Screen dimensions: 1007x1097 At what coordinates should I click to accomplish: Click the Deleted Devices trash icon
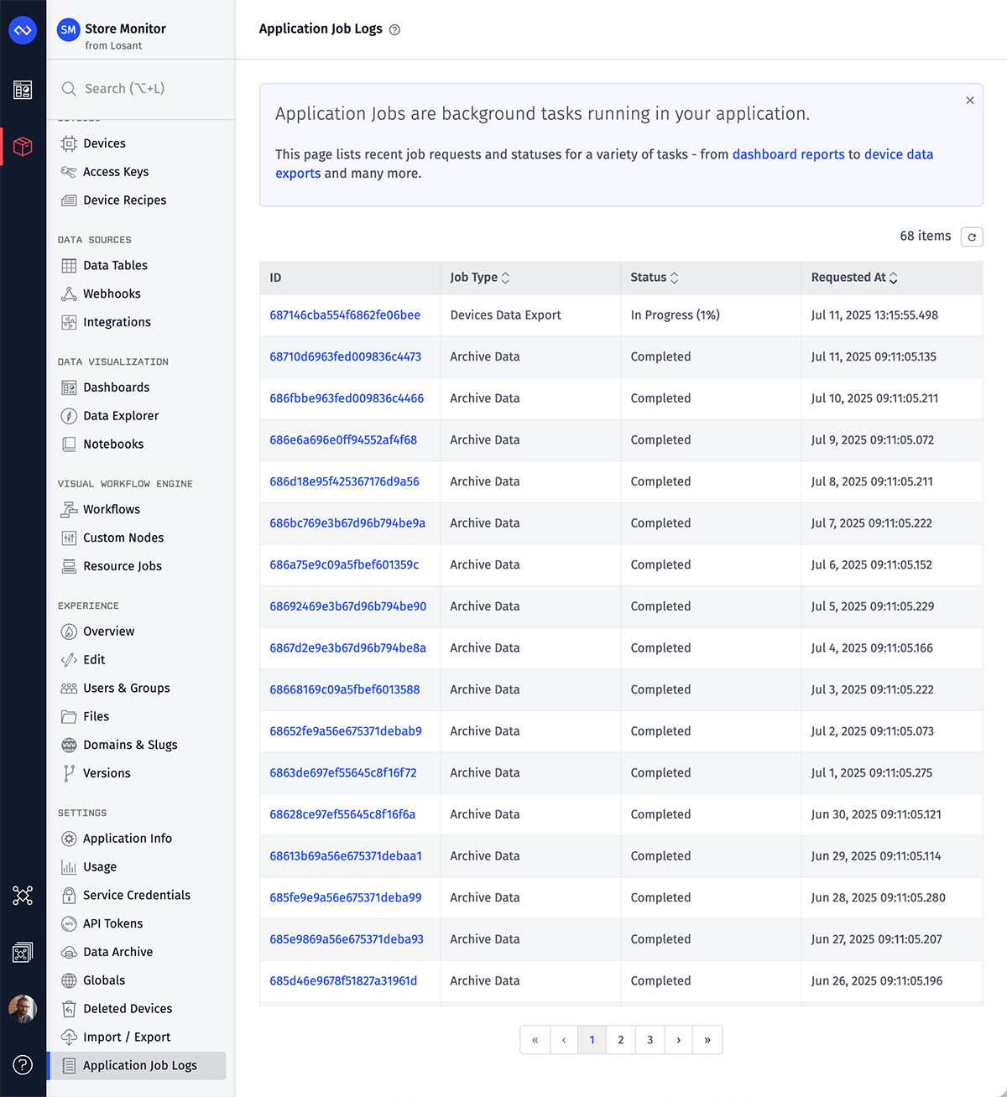tap(69, 1009)
